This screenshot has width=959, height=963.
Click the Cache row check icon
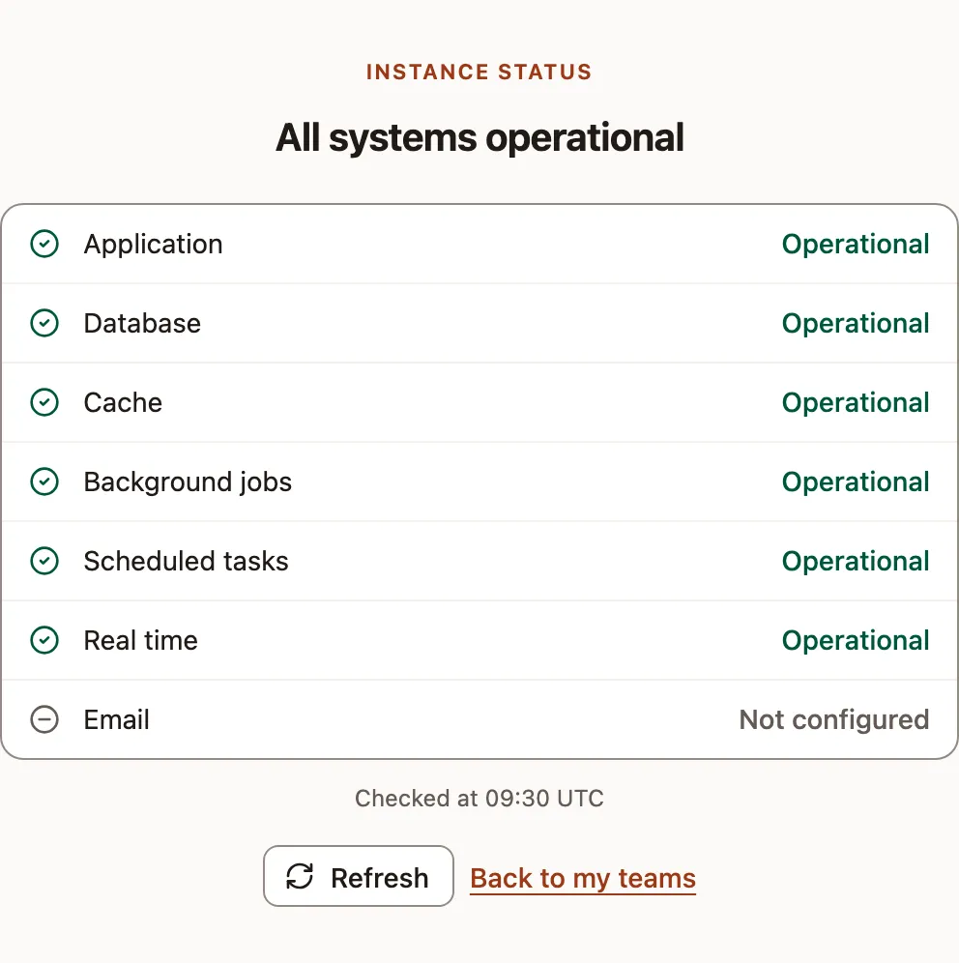(x=44, y=402)
